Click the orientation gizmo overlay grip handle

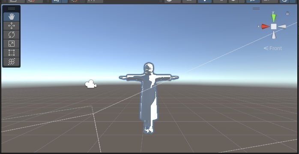(x=256, y=9)
